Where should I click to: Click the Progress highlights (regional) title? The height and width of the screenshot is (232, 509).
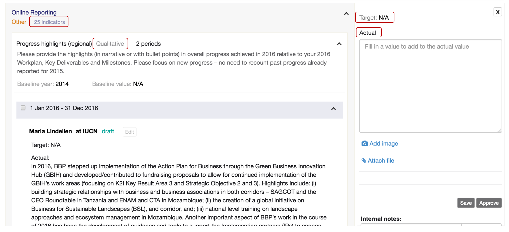click(54, 44)
